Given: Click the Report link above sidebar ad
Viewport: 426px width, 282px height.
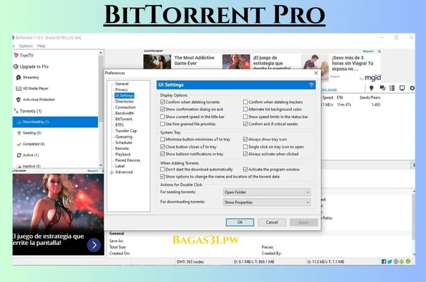Looking at the screenshot, I should tap(92, 170).
